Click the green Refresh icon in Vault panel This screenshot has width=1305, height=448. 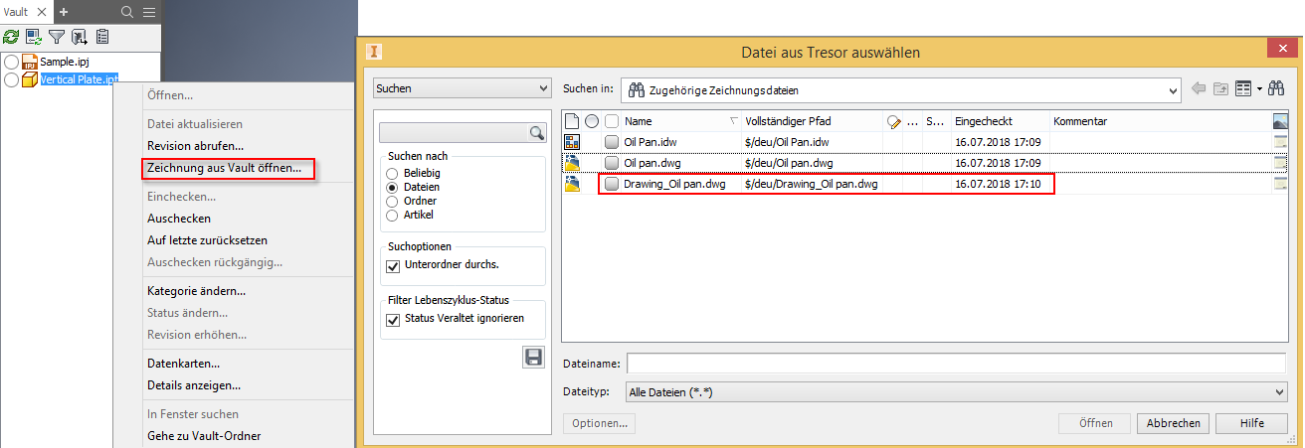(11, 37)
